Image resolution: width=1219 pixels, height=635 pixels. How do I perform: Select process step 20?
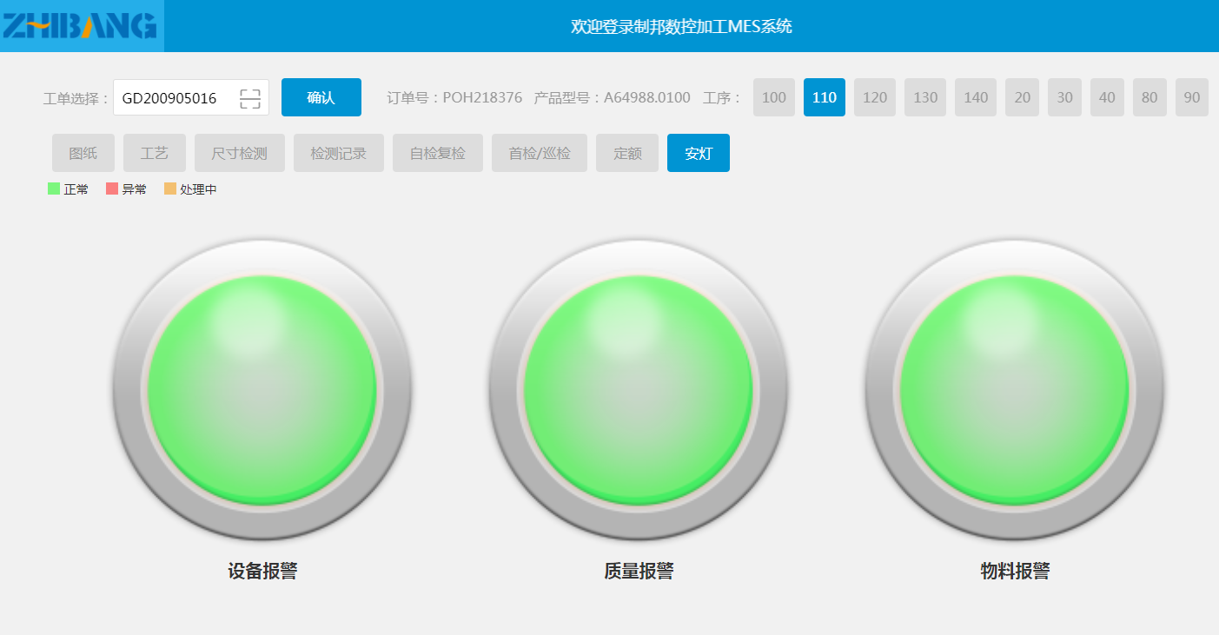1023,97
